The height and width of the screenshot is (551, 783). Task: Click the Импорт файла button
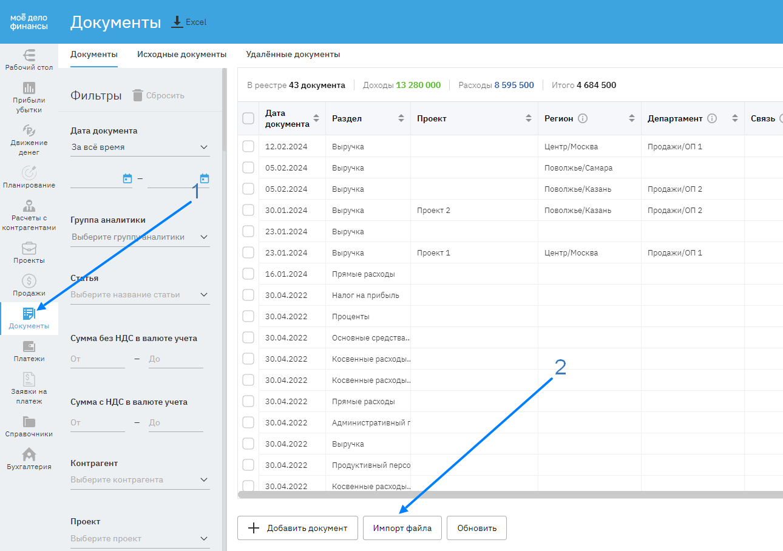[402, 528]
